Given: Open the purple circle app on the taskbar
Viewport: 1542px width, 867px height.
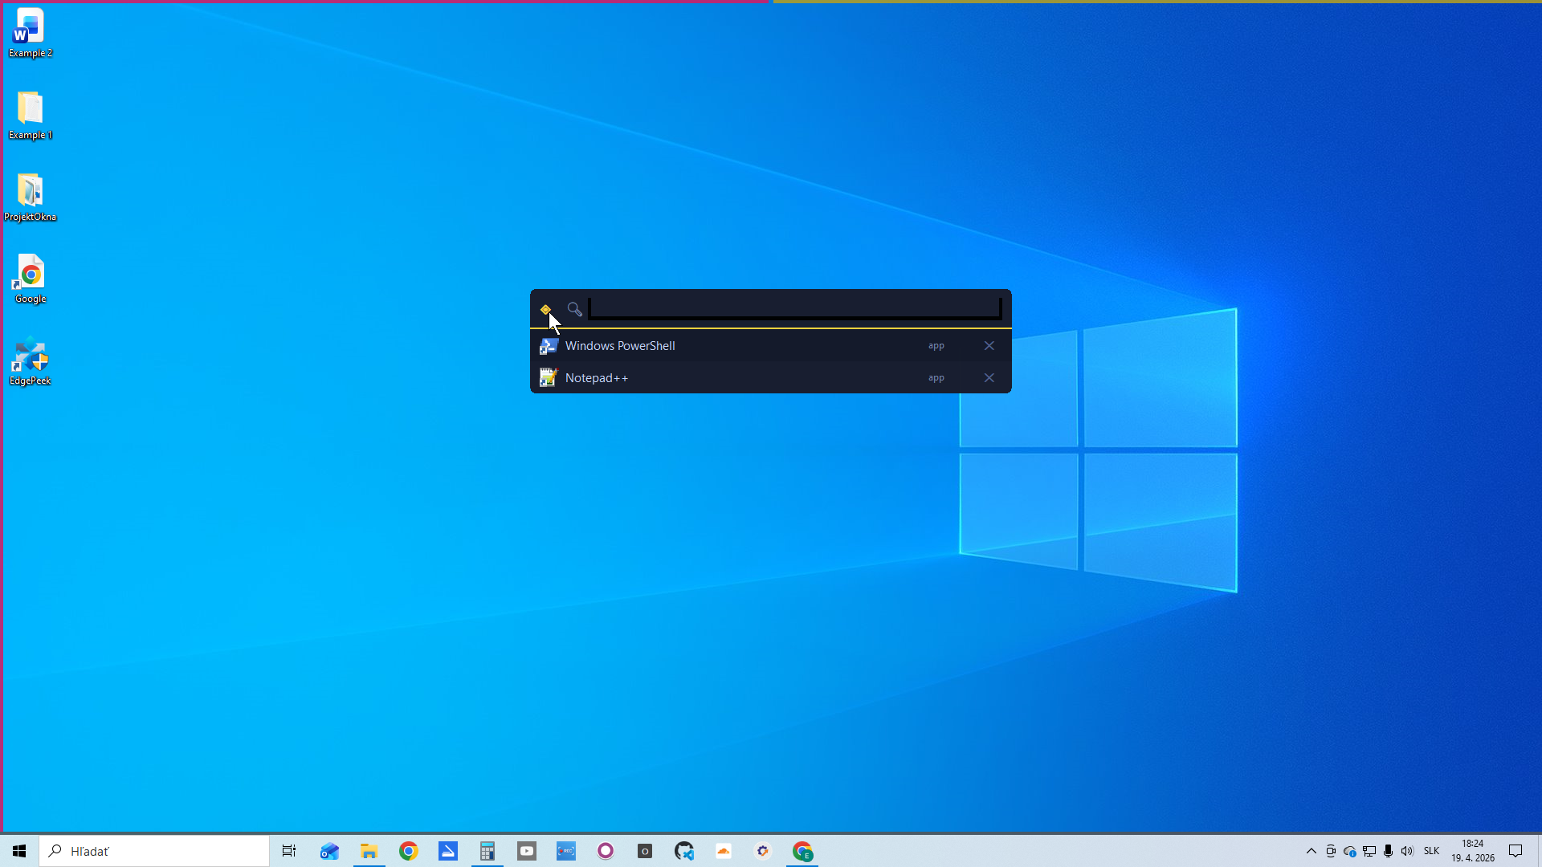Looking at the screenshot, I should [x=605, y=851].
